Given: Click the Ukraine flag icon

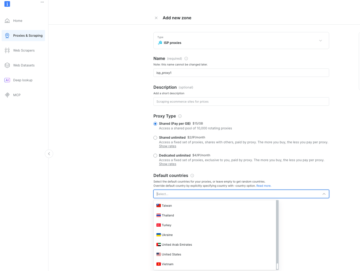Looking at the screenshot, I should (x=159, y=235).
